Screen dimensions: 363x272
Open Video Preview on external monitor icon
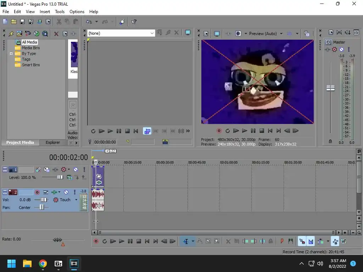[217, 34]
